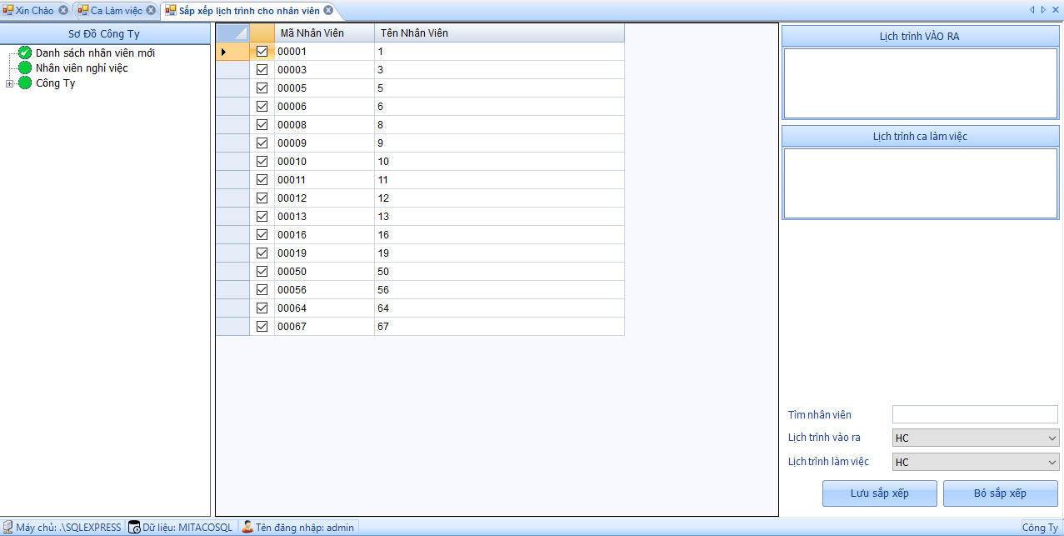This screenshot has width=1064, height=536.
Task: Click the database icon next to Dữ liệu
Action: [134, 527]
